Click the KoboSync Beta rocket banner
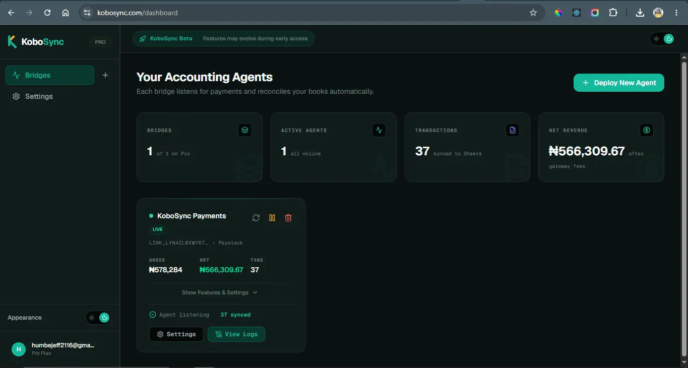688x368 pixels. click(x=223, y=38)
